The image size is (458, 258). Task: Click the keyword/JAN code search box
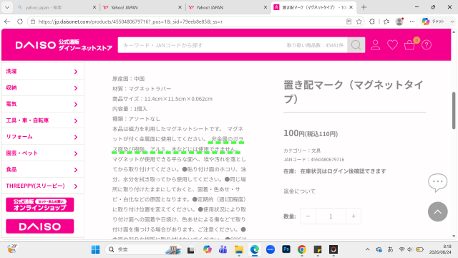233,45
